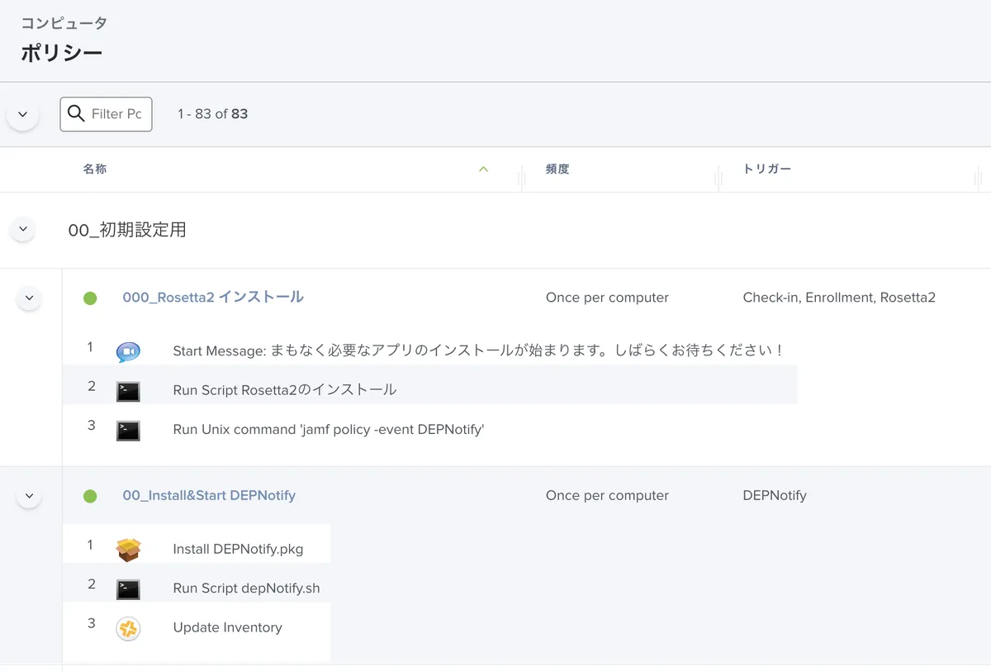Collapse the 00_Install&Start DEPNotify policy row

click(x=29, y=496)
